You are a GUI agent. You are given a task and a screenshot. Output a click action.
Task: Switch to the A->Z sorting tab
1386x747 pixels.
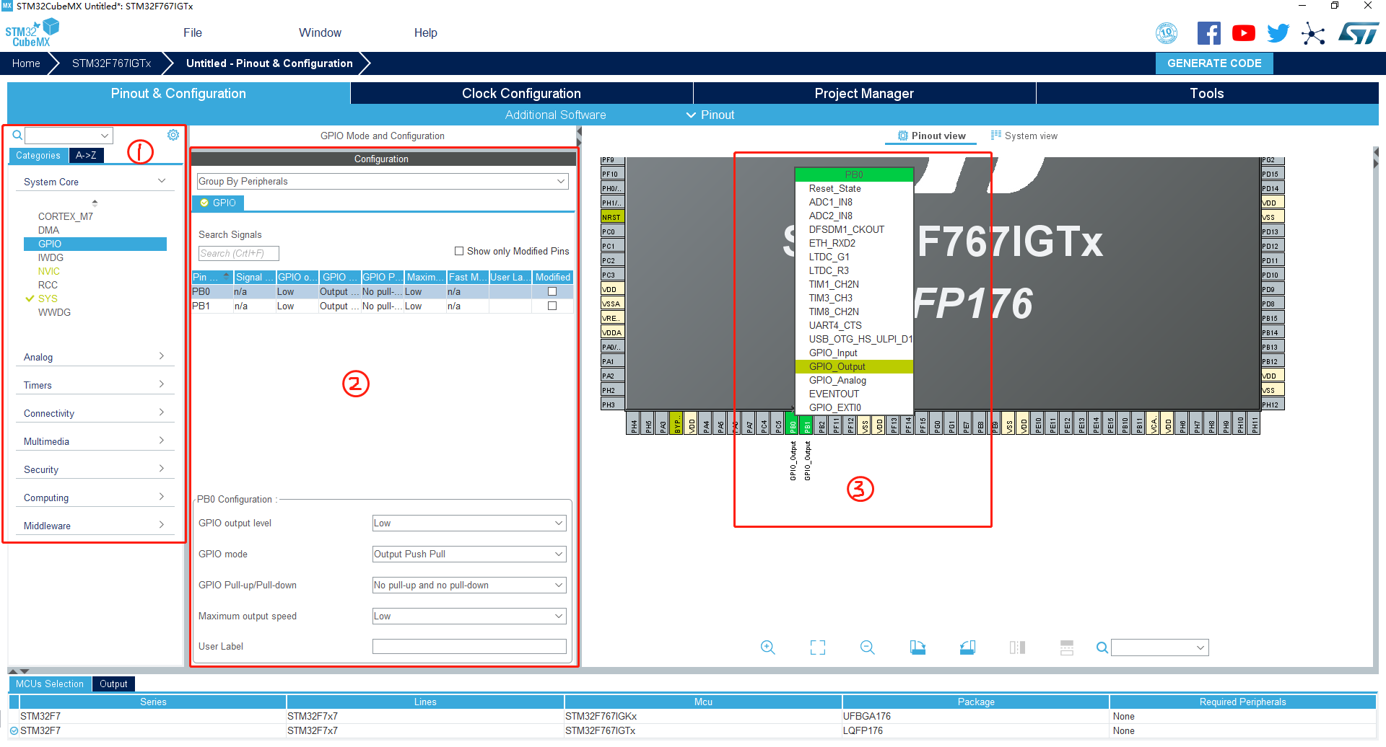[x=86, y=155]
